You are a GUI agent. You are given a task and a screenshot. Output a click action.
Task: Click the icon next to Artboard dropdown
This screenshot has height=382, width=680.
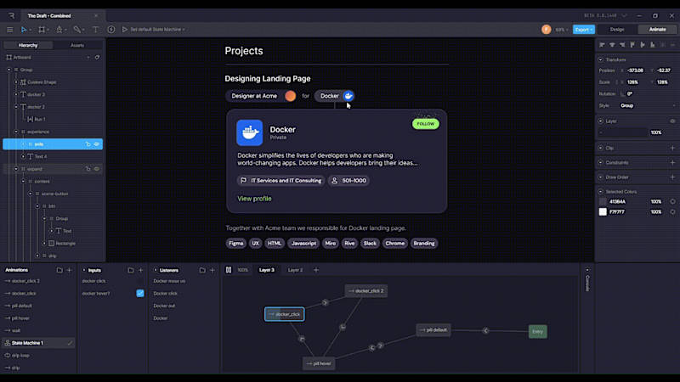pyautogui.click(x=97, y=57)
